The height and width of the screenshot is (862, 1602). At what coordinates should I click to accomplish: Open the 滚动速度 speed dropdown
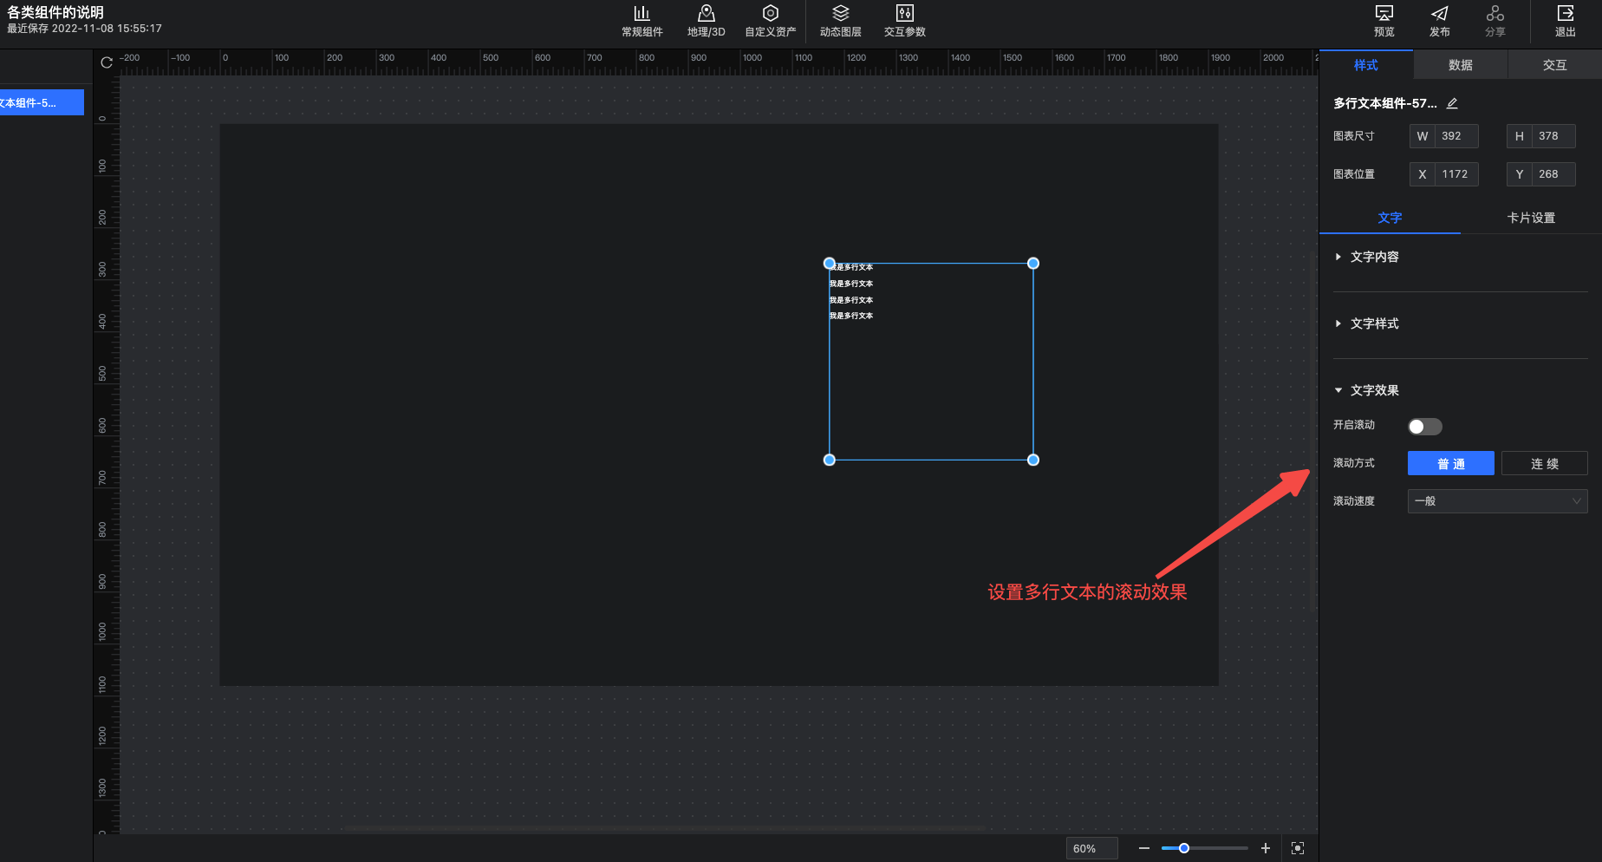click(x=1497, y=501)
